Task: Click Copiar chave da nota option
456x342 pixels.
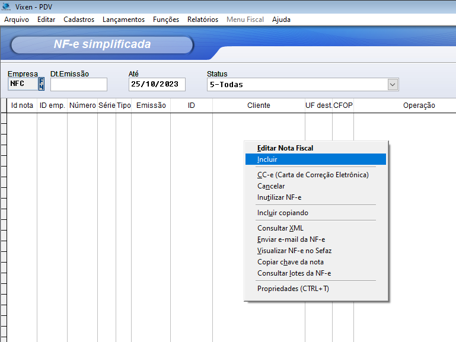Action: [291, 262]
